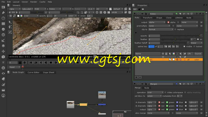Open the output alpha dropdown
208x117 pixels.
(x=157, y=22)
